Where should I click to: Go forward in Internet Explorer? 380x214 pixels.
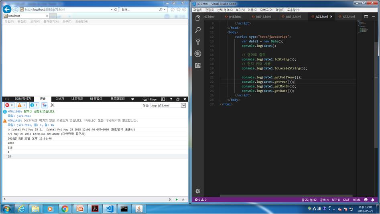coord(15,10)
